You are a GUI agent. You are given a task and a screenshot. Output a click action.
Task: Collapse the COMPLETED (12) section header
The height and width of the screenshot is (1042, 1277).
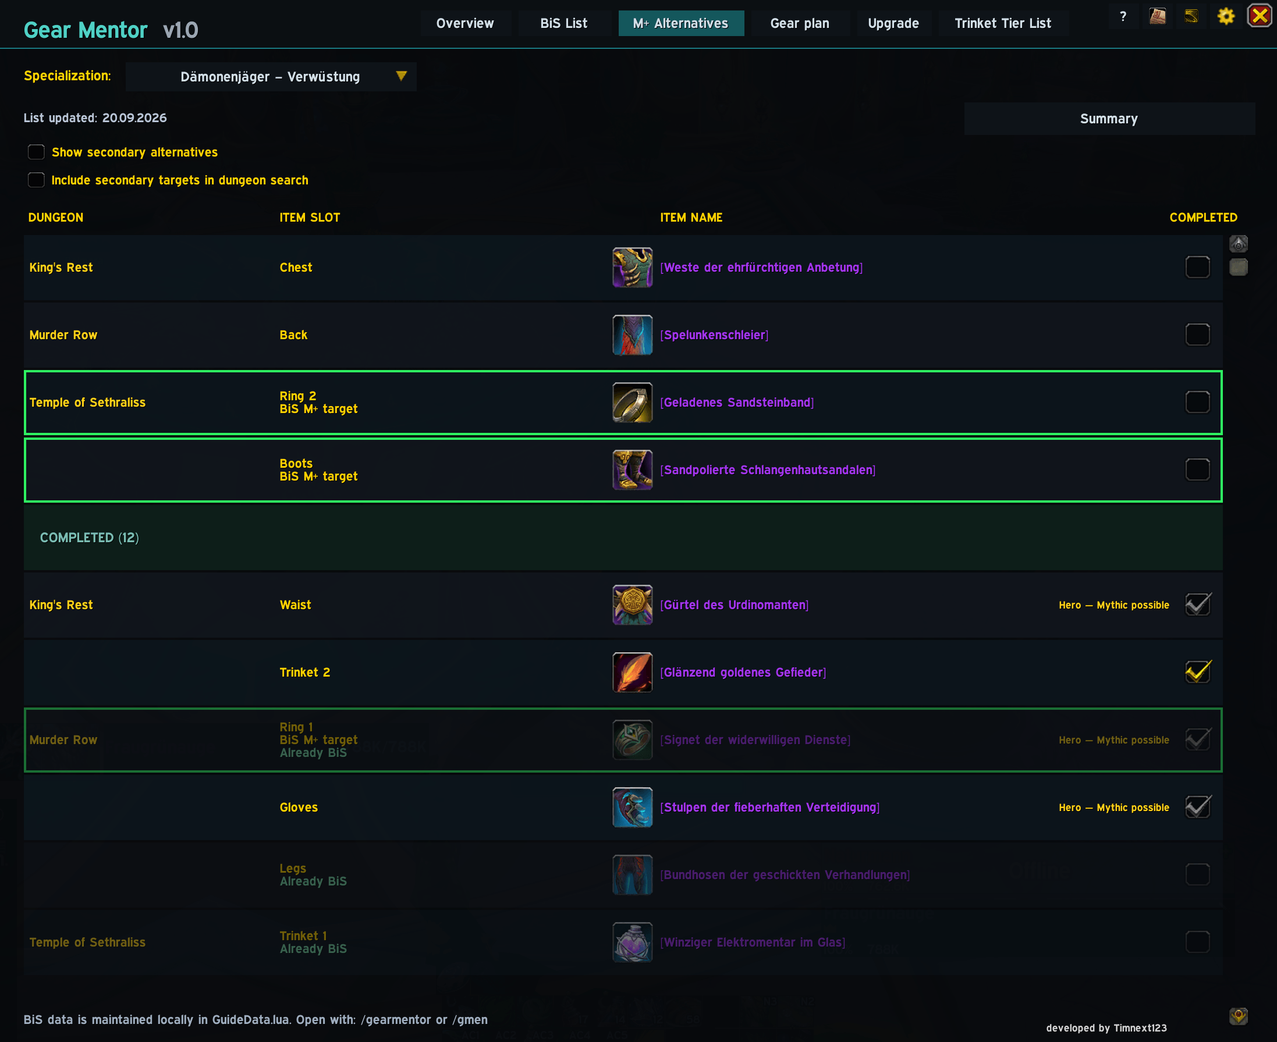click(623, 538)
